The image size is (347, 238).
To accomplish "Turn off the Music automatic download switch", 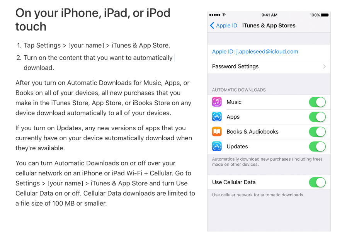I will pos(317,102).
